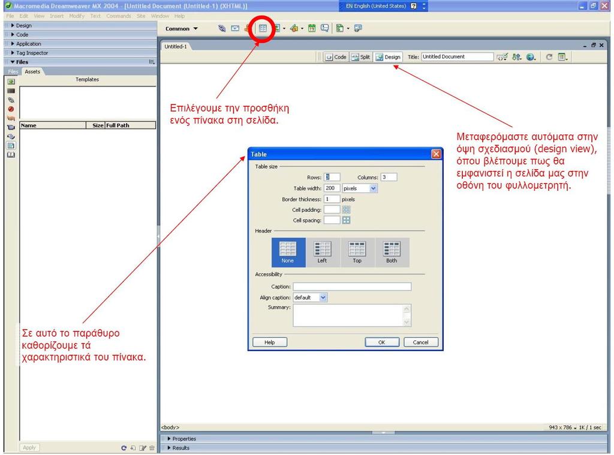Show Images category in Assets panel
This screenshot has height=455, width=614.
pos(11,82)
